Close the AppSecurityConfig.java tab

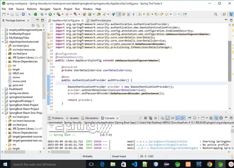coord(82,20)
